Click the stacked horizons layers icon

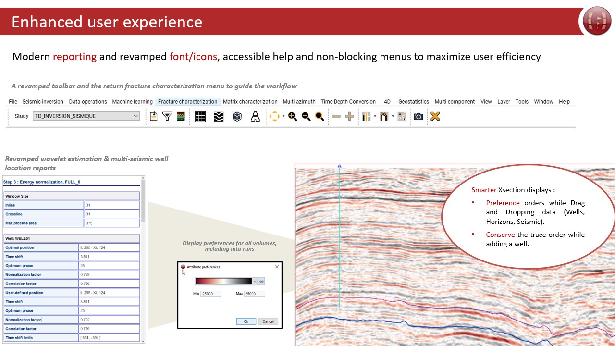(x=219, y=117)
